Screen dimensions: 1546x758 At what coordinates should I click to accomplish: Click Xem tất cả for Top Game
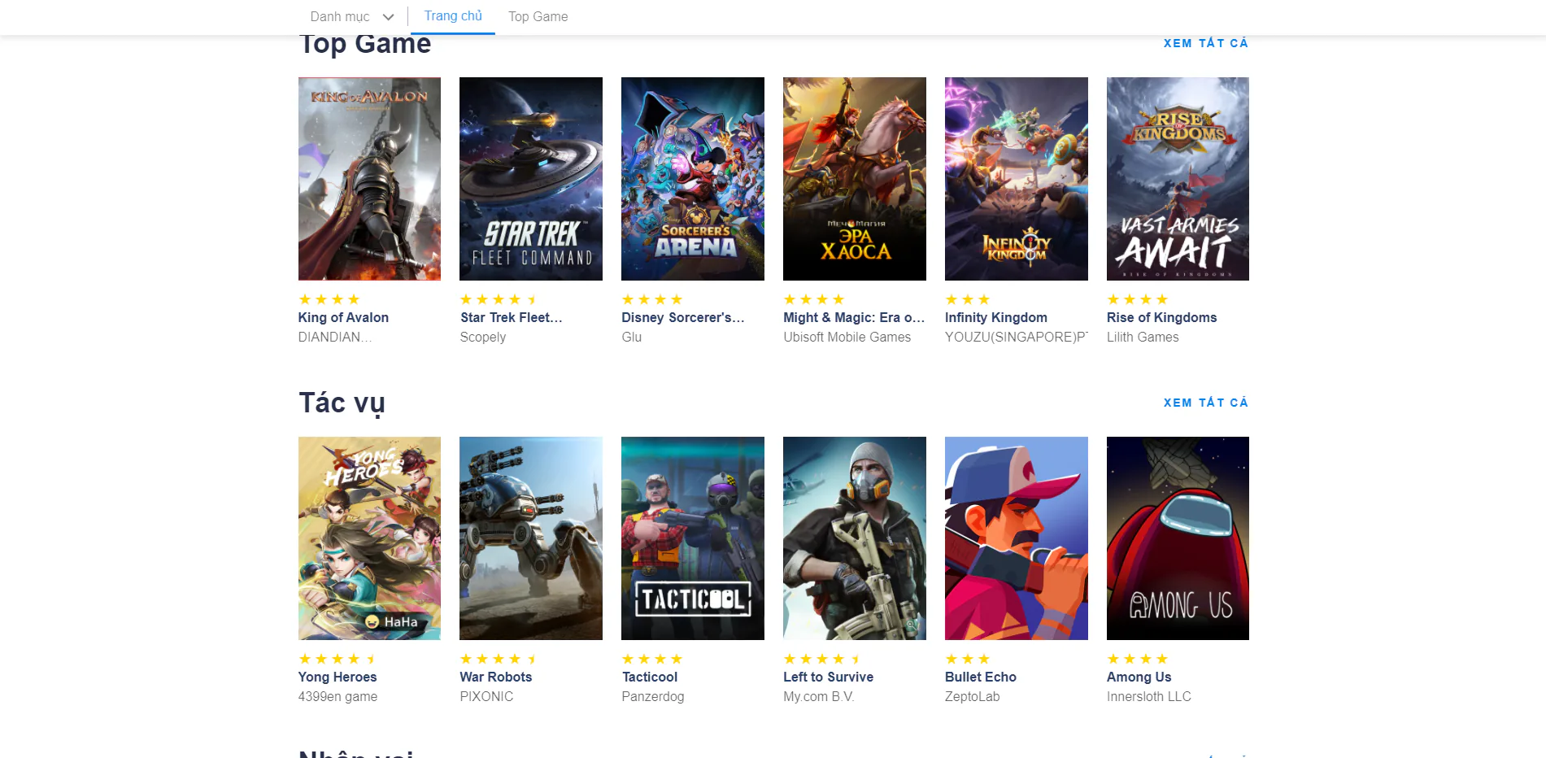point(1205,43)
